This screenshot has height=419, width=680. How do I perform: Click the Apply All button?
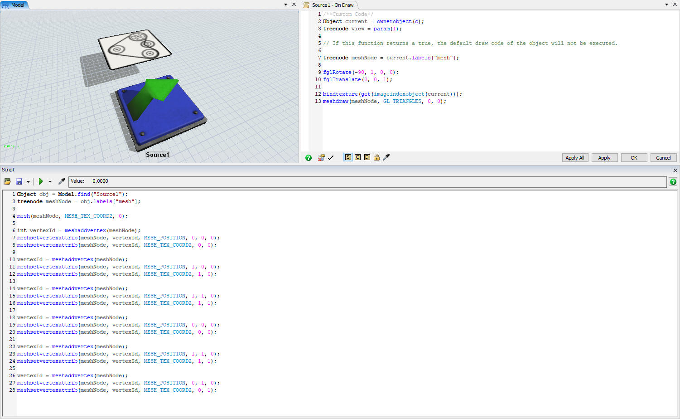[x=575, y=158]
